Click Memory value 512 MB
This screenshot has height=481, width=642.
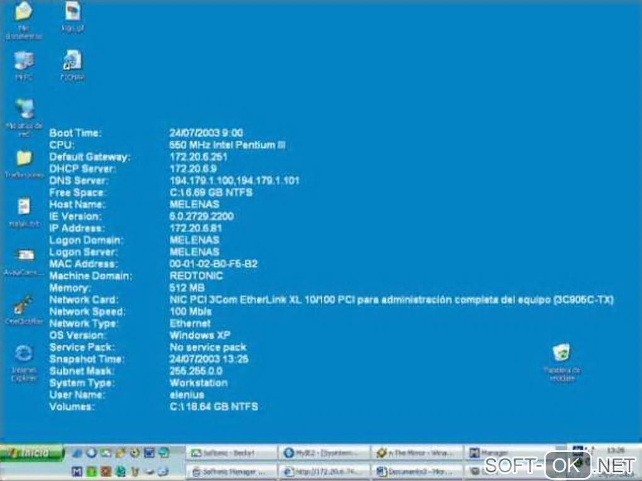coord(187,287)
